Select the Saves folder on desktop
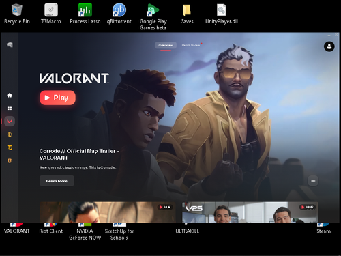The width and height of the screenshot is (341, 256). point(187,14)
